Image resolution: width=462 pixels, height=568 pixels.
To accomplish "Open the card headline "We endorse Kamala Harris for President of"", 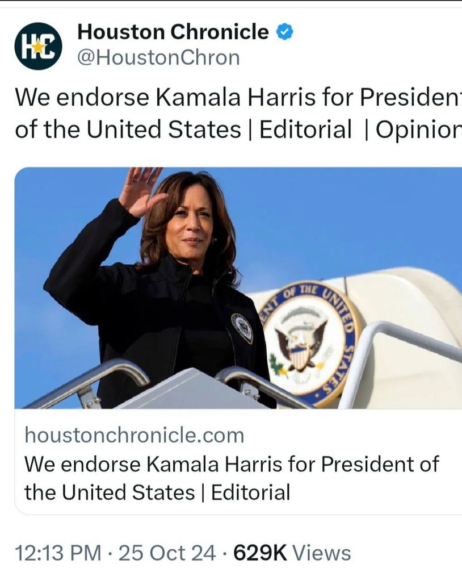I will tap(232, 465).
